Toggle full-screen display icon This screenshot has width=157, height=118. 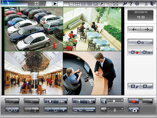point(116,4)
